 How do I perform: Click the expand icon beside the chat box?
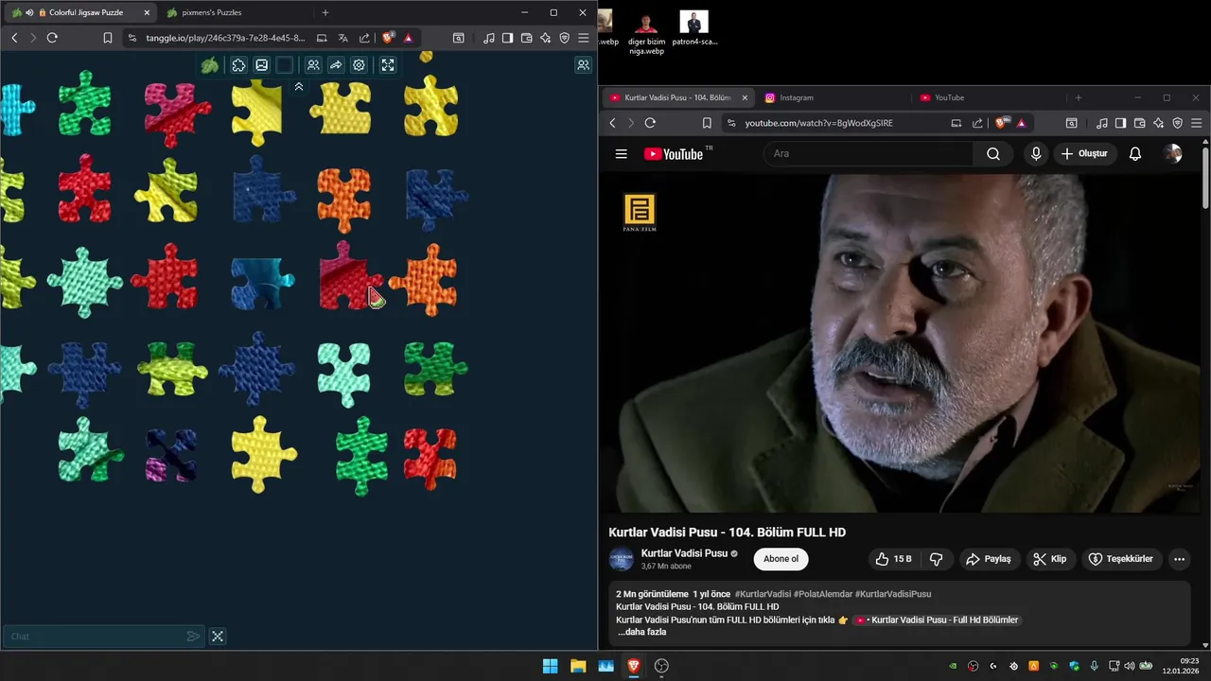[x=218, y=637]
